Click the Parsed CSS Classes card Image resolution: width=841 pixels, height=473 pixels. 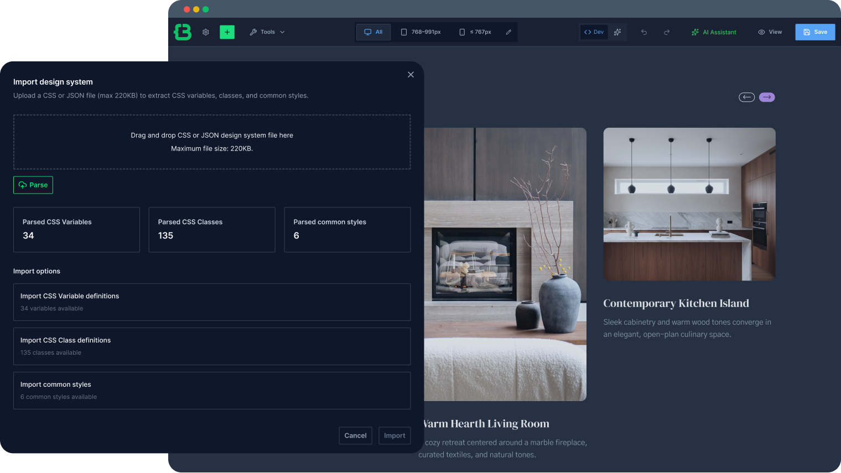click(212, 230)
